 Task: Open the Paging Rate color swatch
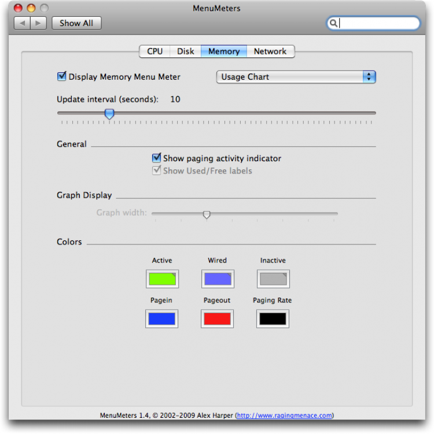pyautogui.click(x=273, y=318)
